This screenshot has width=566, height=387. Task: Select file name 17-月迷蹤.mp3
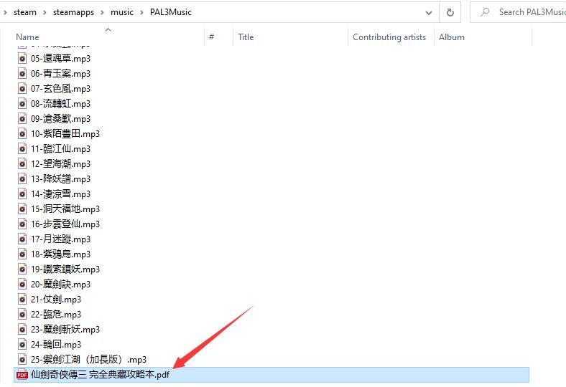pyautogui.click(x=60, y=239)
